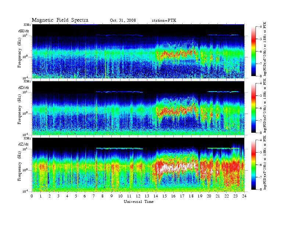Viewport: 291px width, 225px height.
Task: Click the "4" tick on the Universal Time axis
Action: (x=67, y=196)
